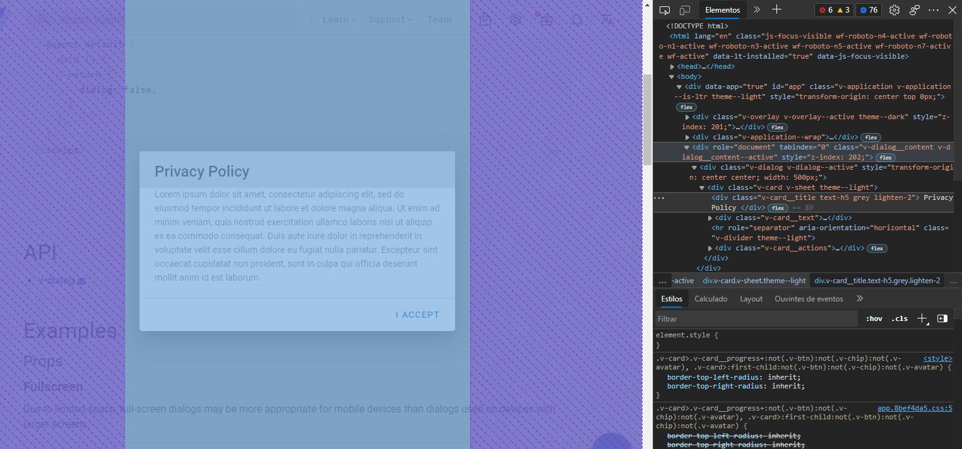Click ellipsis beside selected v-card__title node
The height and width of the screenshot is (449, 962).
(659, 198)
